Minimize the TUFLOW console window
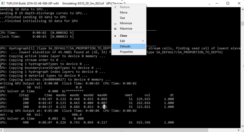244x132 pixels. click(217, 3)
